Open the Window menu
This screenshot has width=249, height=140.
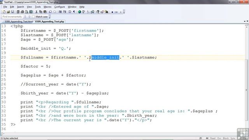point(72,7)
